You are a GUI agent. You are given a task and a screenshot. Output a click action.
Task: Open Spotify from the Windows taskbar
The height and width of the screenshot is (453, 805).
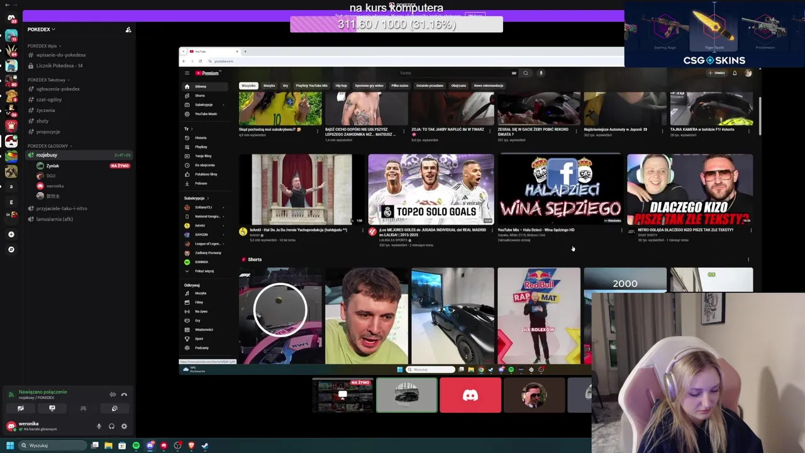pyautogui.click(x=136, y=445)
